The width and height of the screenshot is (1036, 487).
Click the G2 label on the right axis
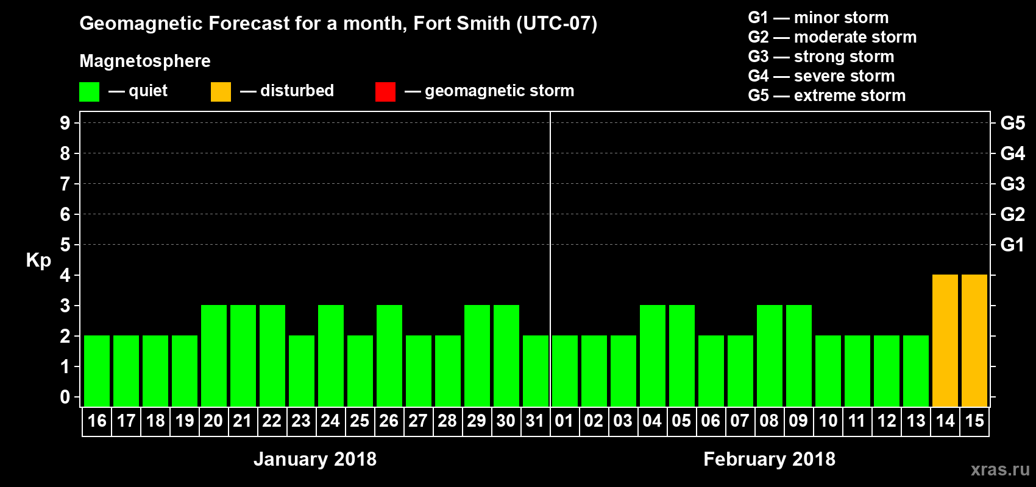1013,215
